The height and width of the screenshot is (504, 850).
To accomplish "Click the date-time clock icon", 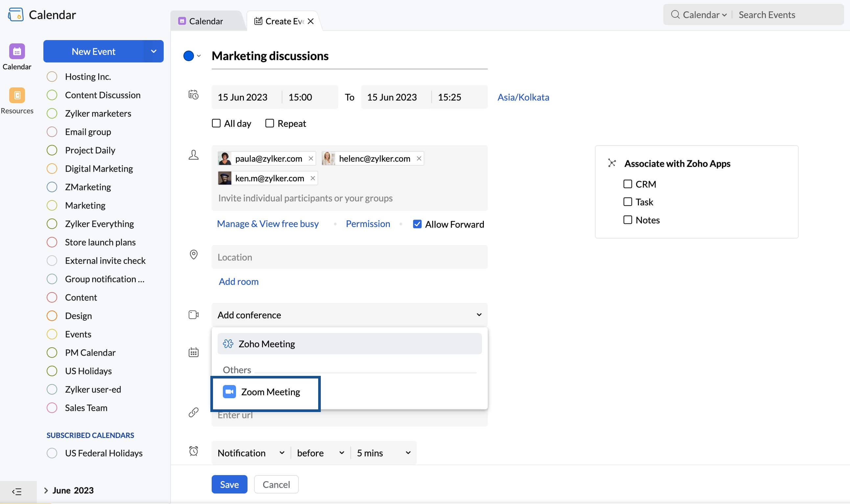I will (193, 95).
